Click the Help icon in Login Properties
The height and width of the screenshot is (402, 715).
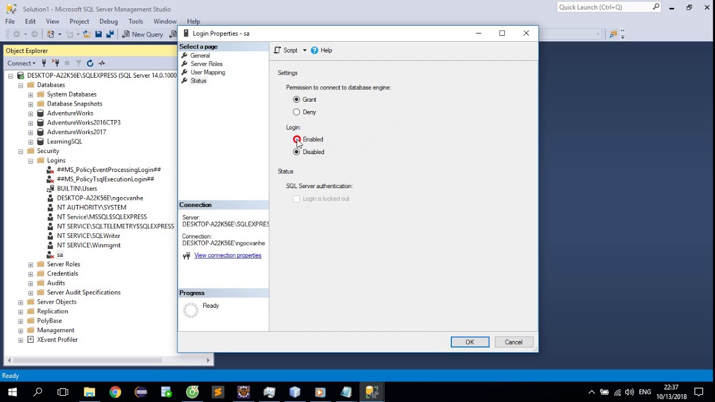314,50
